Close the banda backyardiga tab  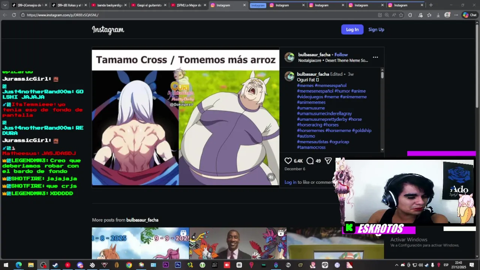tap(125, 5)
